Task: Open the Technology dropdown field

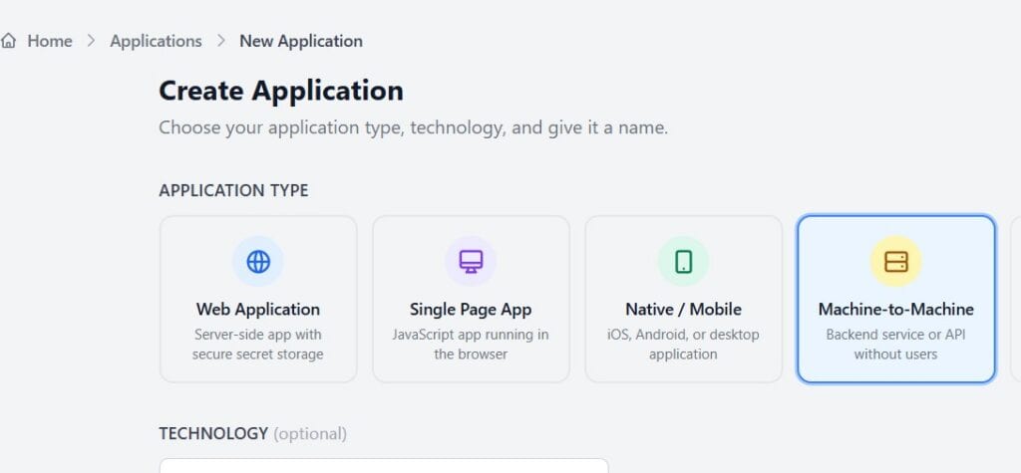Action: click(x=384, y=465)
